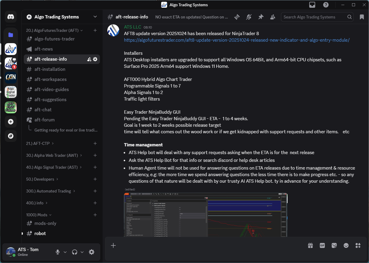Open the ATS server with notification badge

[x=11, y=63]
